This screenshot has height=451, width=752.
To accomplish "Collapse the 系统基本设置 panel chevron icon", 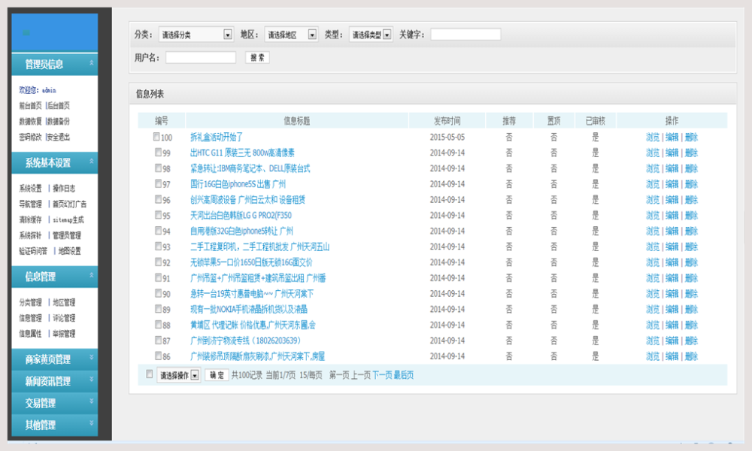I will pyautogui.click(x=92, y=162).
